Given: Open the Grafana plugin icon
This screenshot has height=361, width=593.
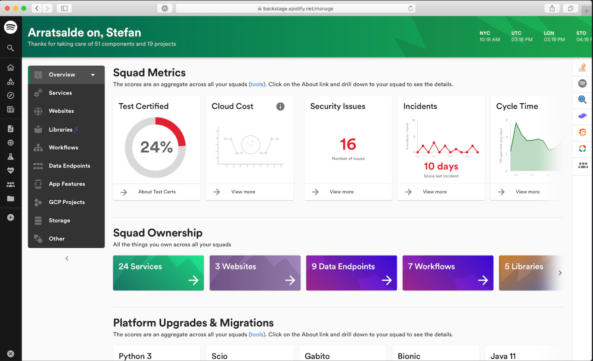Looking at the screenshot, I should [583, 133].
